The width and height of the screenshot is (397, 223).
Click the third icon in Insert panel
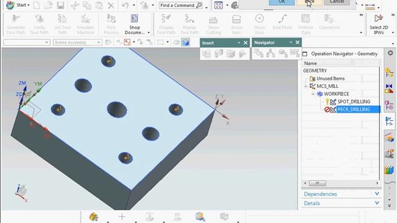[x=230, y=54]
